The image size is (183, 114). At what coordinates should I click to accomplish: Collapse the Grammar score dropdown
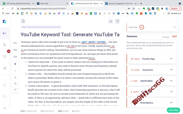pyautogui.click(x=174, y=27)
